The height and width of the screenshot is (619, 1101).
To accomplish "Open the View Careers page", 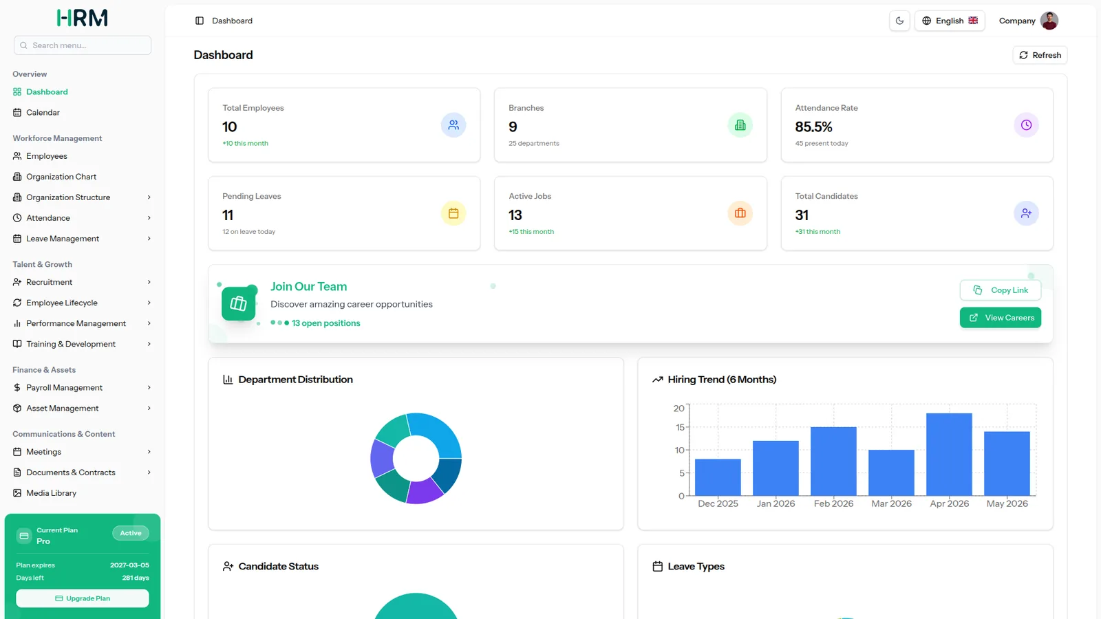I will point(1001,318).
